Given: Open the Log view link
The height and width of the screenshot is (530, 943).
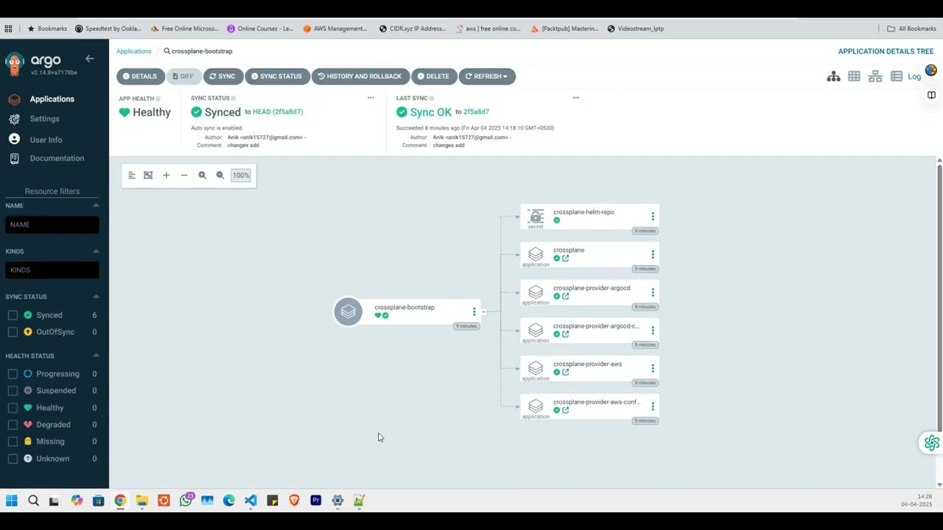Looking at the screenshot, I should point(914,77).
